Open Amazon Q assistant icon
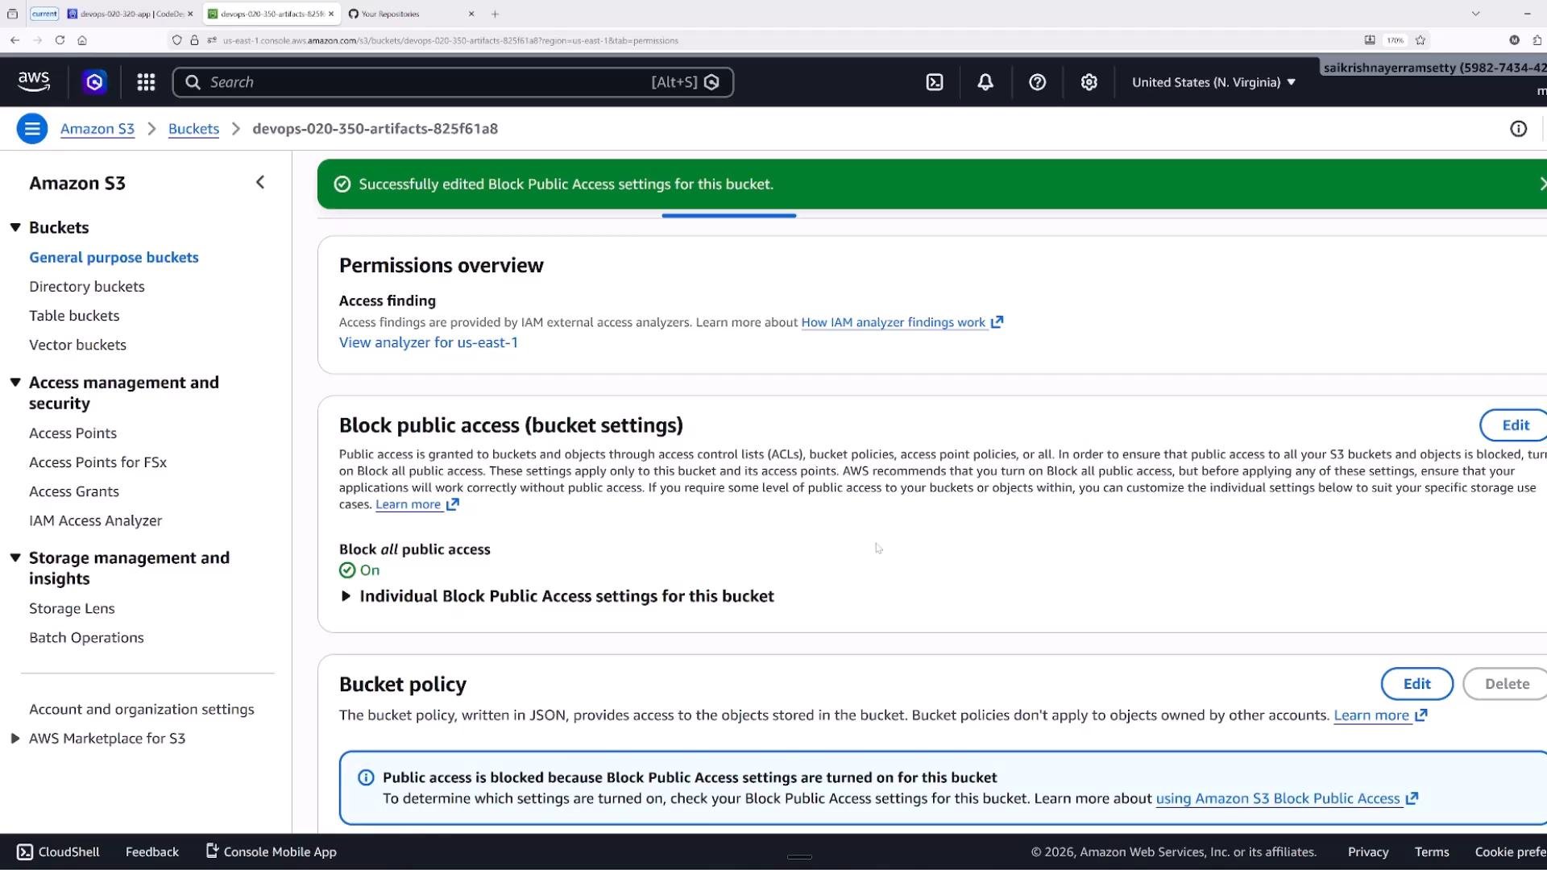 (94, 82)
